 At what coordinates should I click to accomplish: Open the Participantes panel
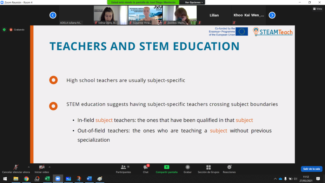(x=123, y=169)
